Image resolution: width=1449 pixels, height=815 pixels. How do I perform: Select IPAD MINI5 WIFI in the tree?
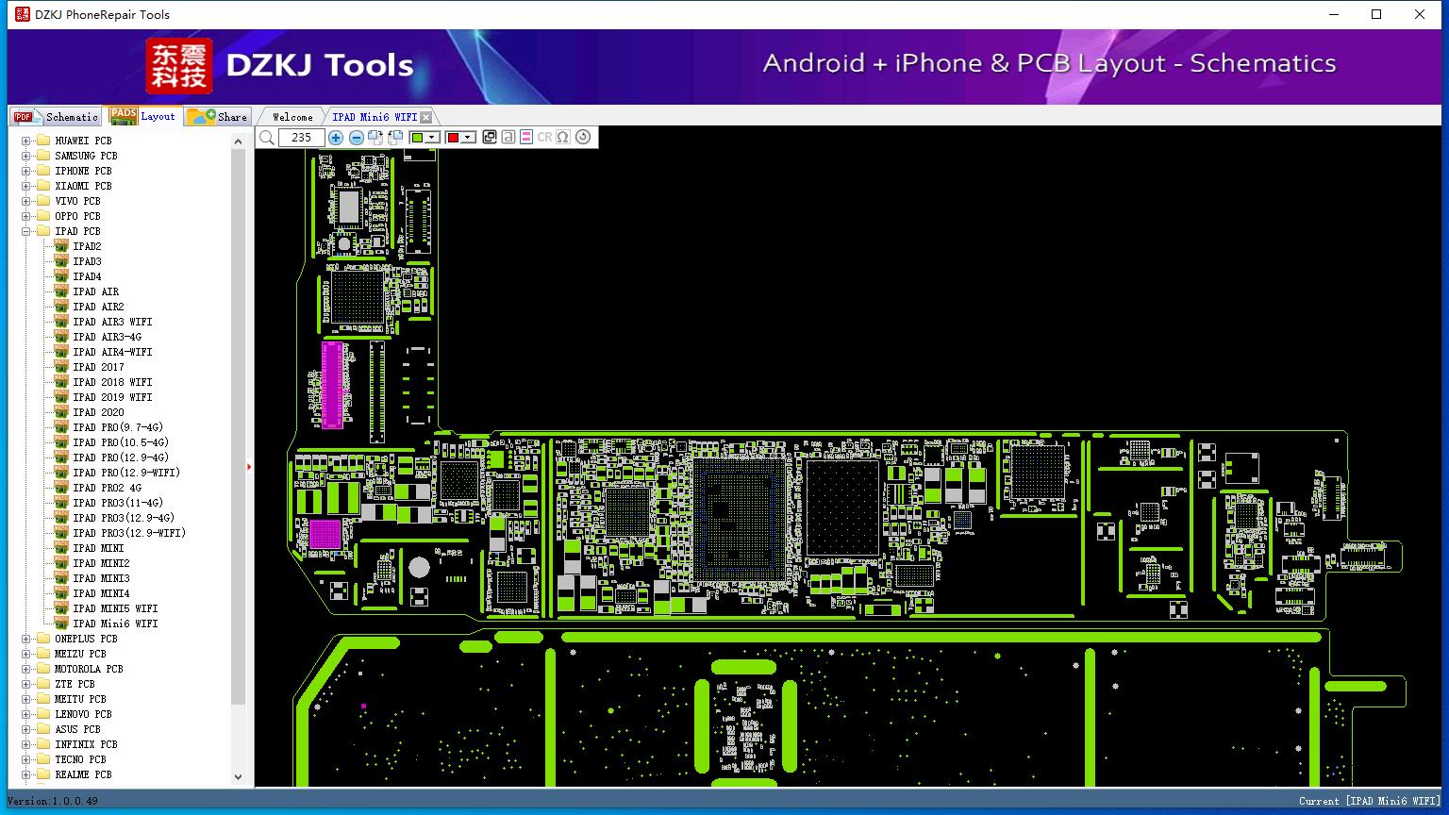click(115, 608)
